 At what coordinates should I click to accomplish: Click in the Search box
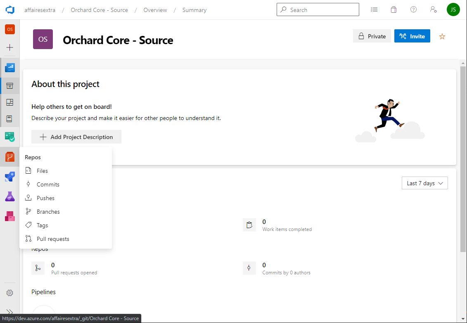[x=318, y=10]
